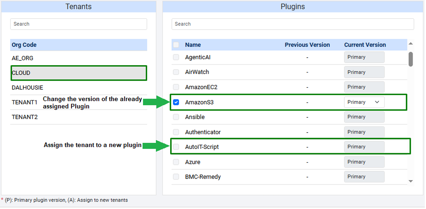Open the AmazonS3 version dropdown
Viewport: 426px width, 209px height.
point(364,102)
